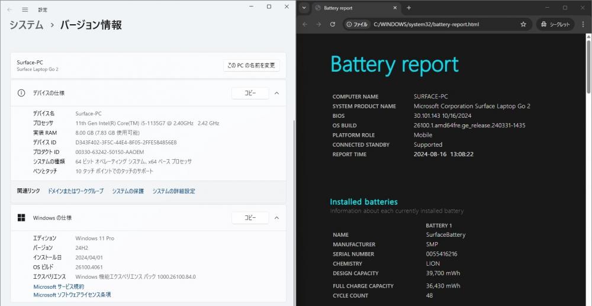Click the serial number 0055416216

pos(442,254)
